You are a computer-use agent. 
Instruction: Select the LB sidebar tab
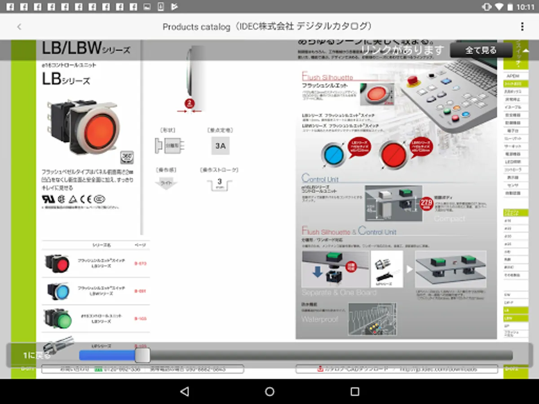[x=515, y=311]
